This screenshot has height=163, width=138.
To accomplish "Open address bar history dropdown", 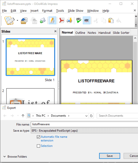I will pos(86,116).
